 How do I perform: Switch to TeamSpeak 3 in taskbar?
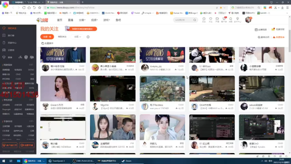(59, 161)
